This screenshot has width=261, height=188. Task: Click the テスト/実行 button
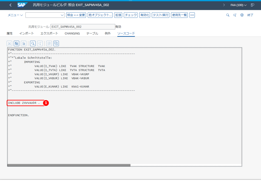point(161,15)
